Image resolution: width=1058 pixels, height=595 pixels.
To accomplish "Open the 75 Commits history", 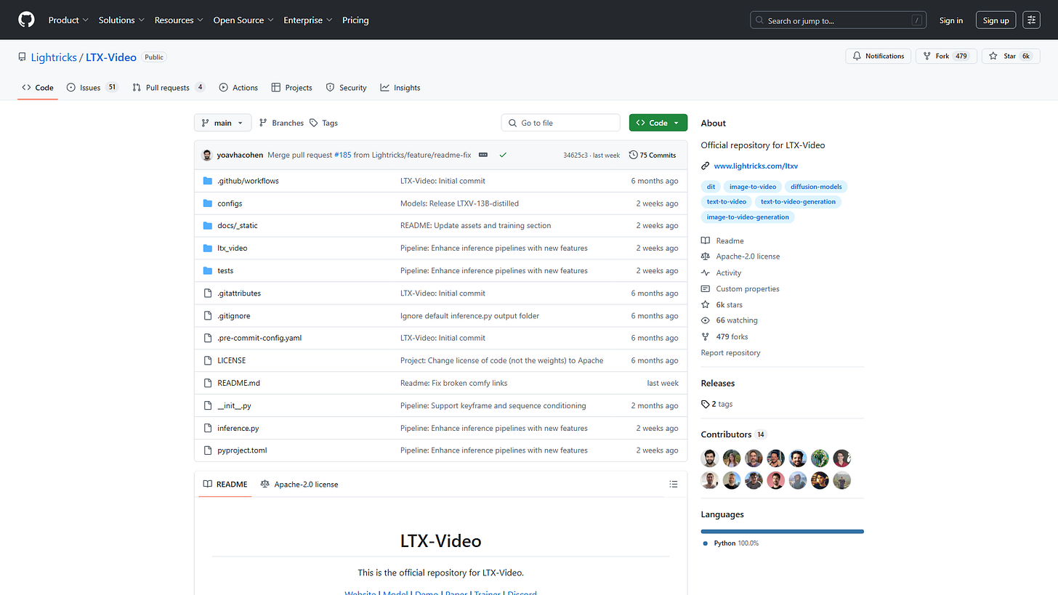I will (653, 155).
